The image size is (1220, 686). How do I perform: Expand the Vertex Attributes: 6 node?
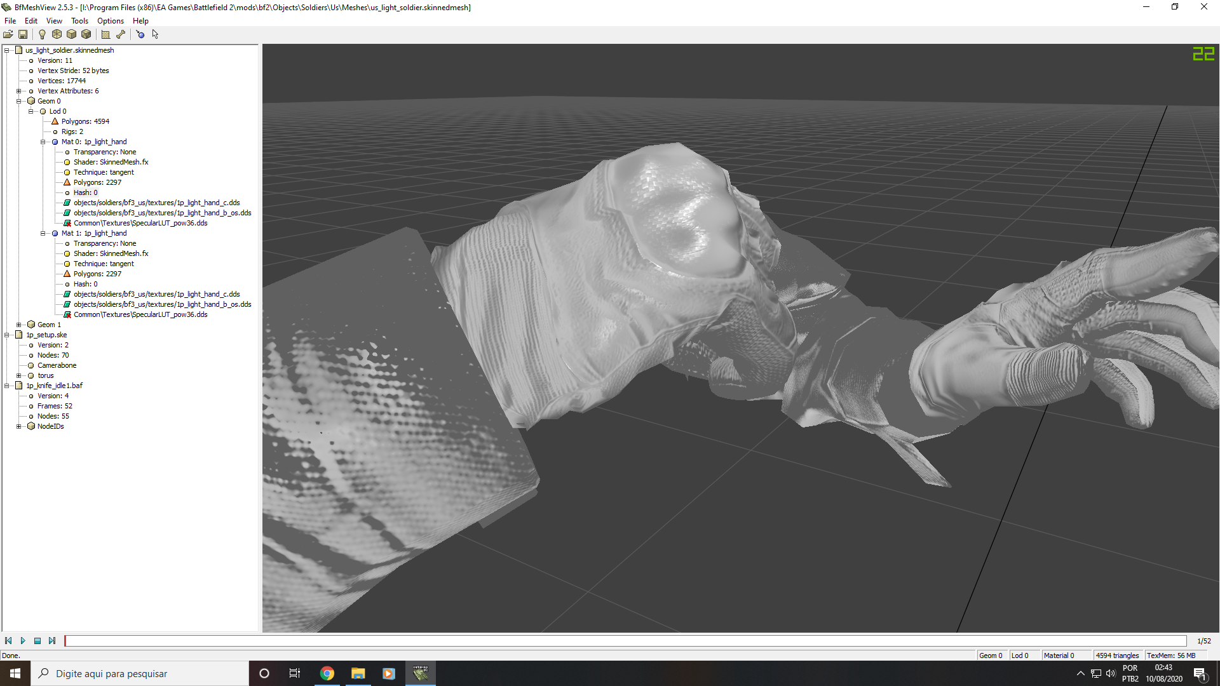[x=19, y=91]
